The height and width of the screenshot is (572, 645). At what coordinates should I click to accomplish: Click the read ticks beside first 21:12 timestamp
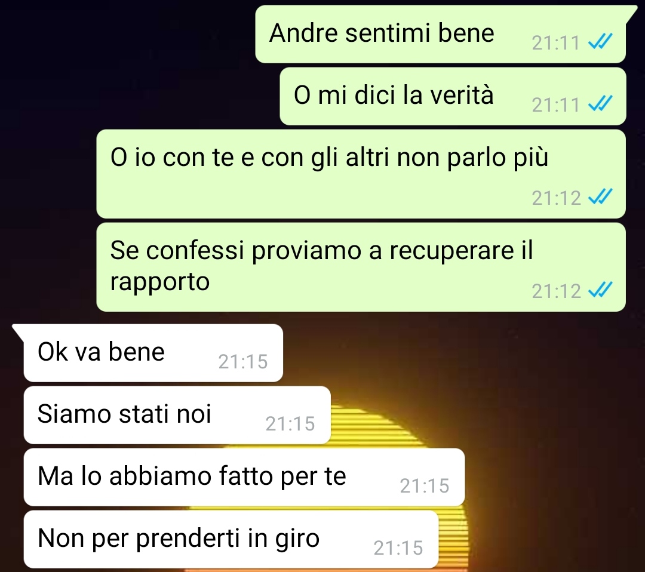(601, 197)
